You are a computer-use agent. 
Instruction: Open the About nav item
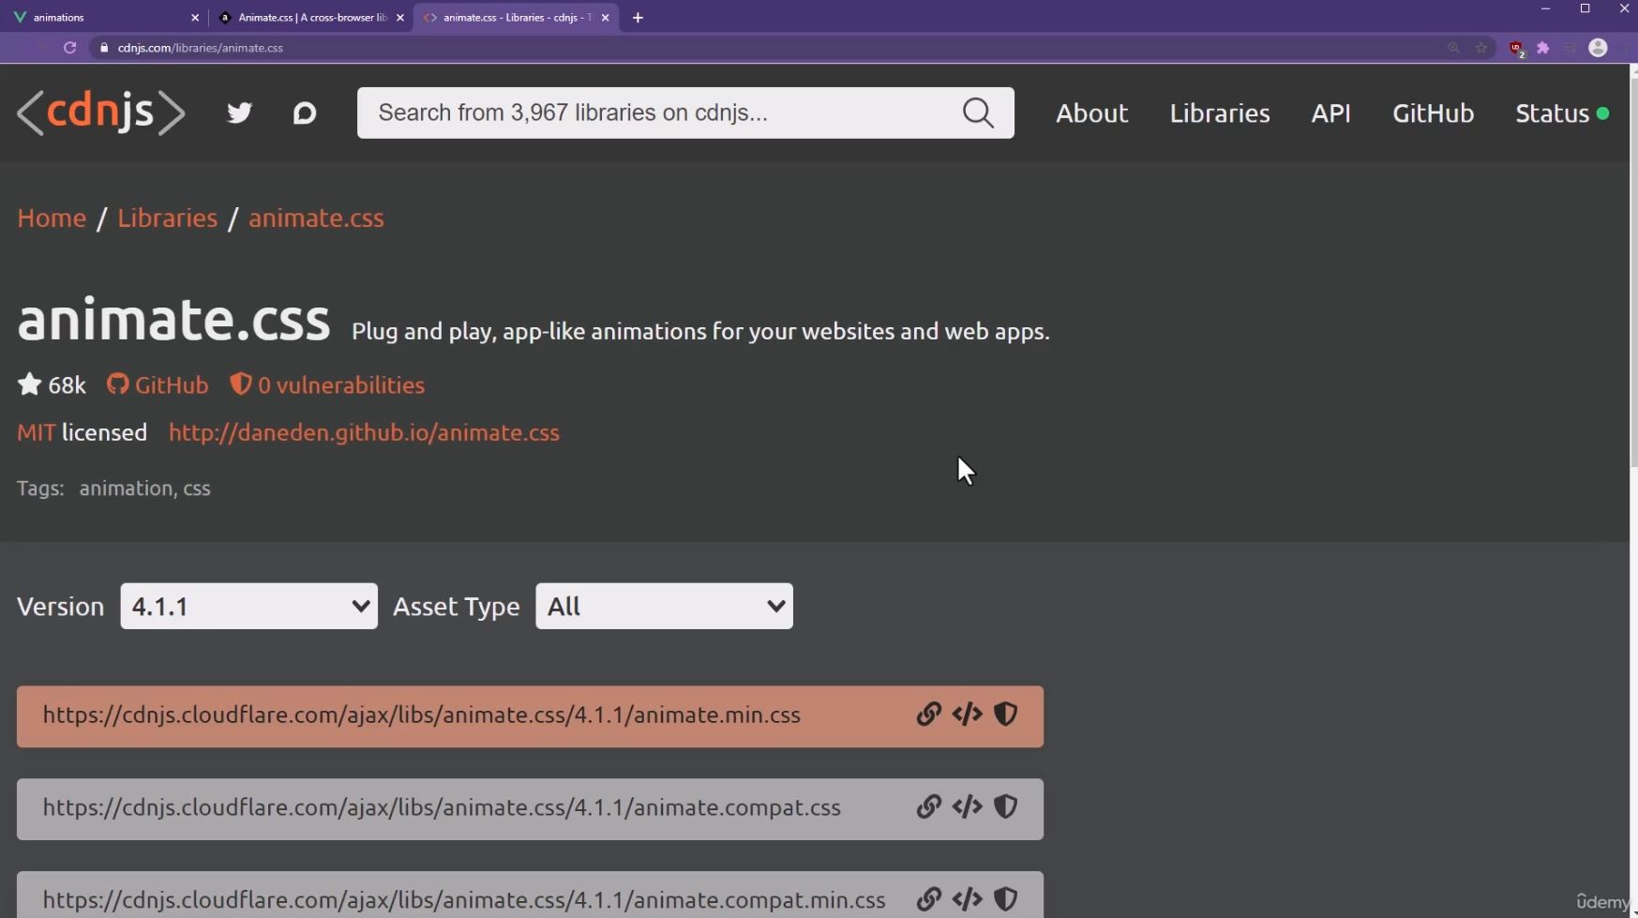tap(1091, 113)
